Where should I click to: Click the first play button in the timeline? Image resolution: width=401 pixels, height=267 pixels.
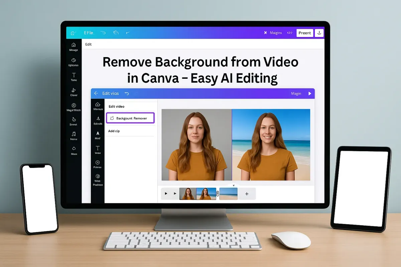point(166,194)
